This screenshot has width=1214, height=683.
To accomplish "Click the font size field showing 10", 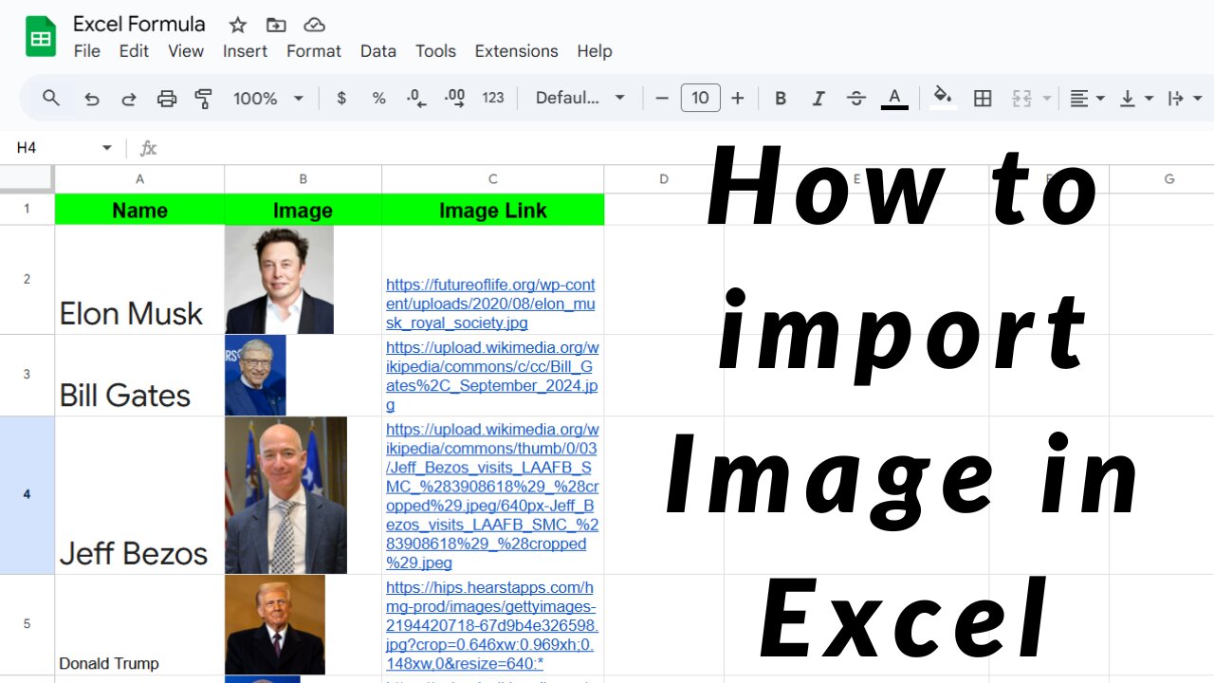I will tap(700, 98).
